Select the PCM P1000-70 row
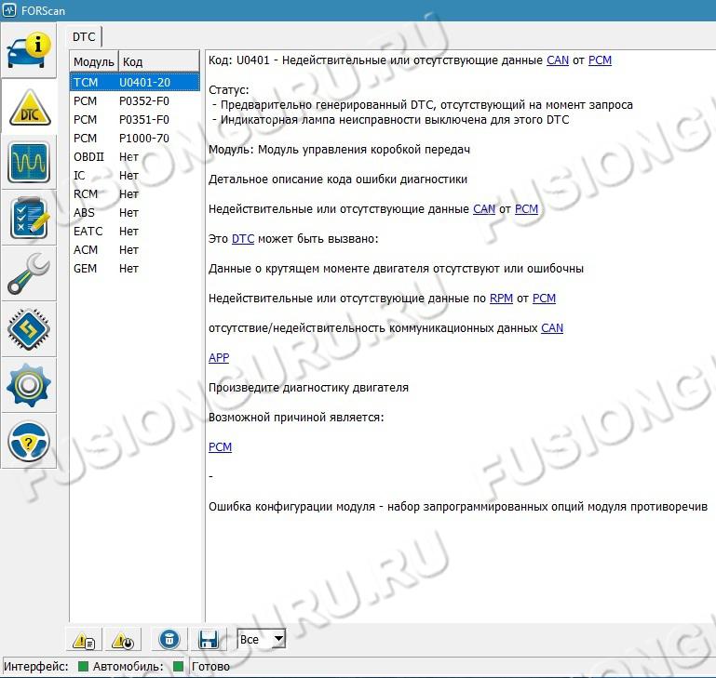The width and height of the screenshot is (716, 678). tap(135, 139)
